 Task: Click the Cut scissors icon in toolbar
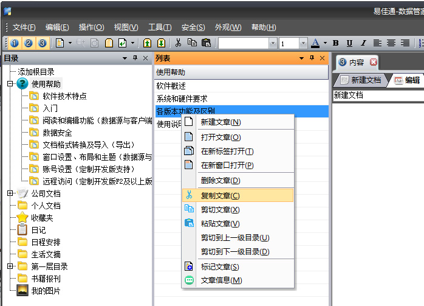[178, 43]
